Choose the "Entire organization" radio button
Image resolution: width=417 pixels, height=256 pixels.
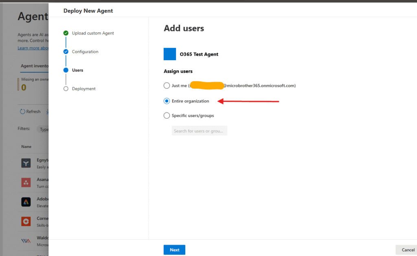click(167, 101)
